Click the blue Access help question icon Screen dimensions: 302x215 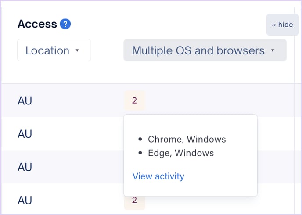65,24
